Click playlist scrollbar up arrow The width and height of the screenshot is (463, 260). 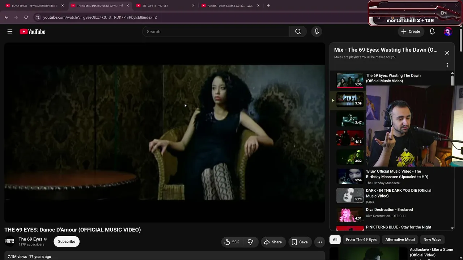click(452, 73)
